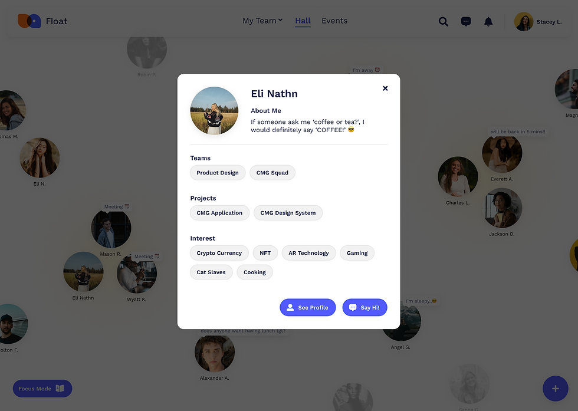Select the Gaming interest tag
This screenshot has height=411, width=578.
click(357, 253)
